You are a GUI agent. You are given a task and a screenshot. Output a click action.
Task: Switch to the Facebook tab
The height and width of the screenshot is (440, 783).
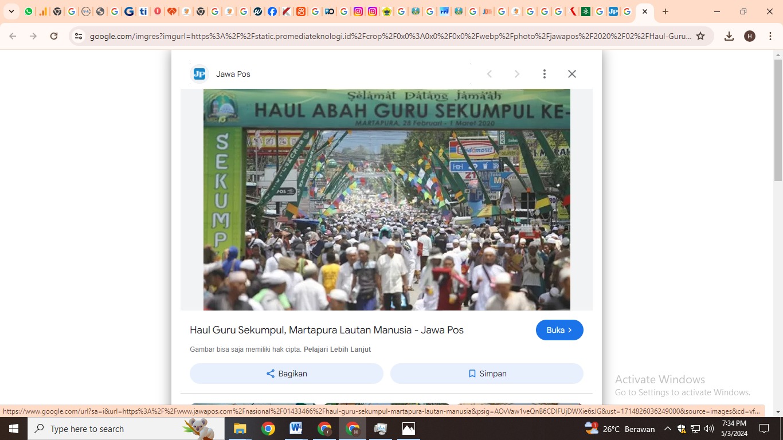point(272,11)
